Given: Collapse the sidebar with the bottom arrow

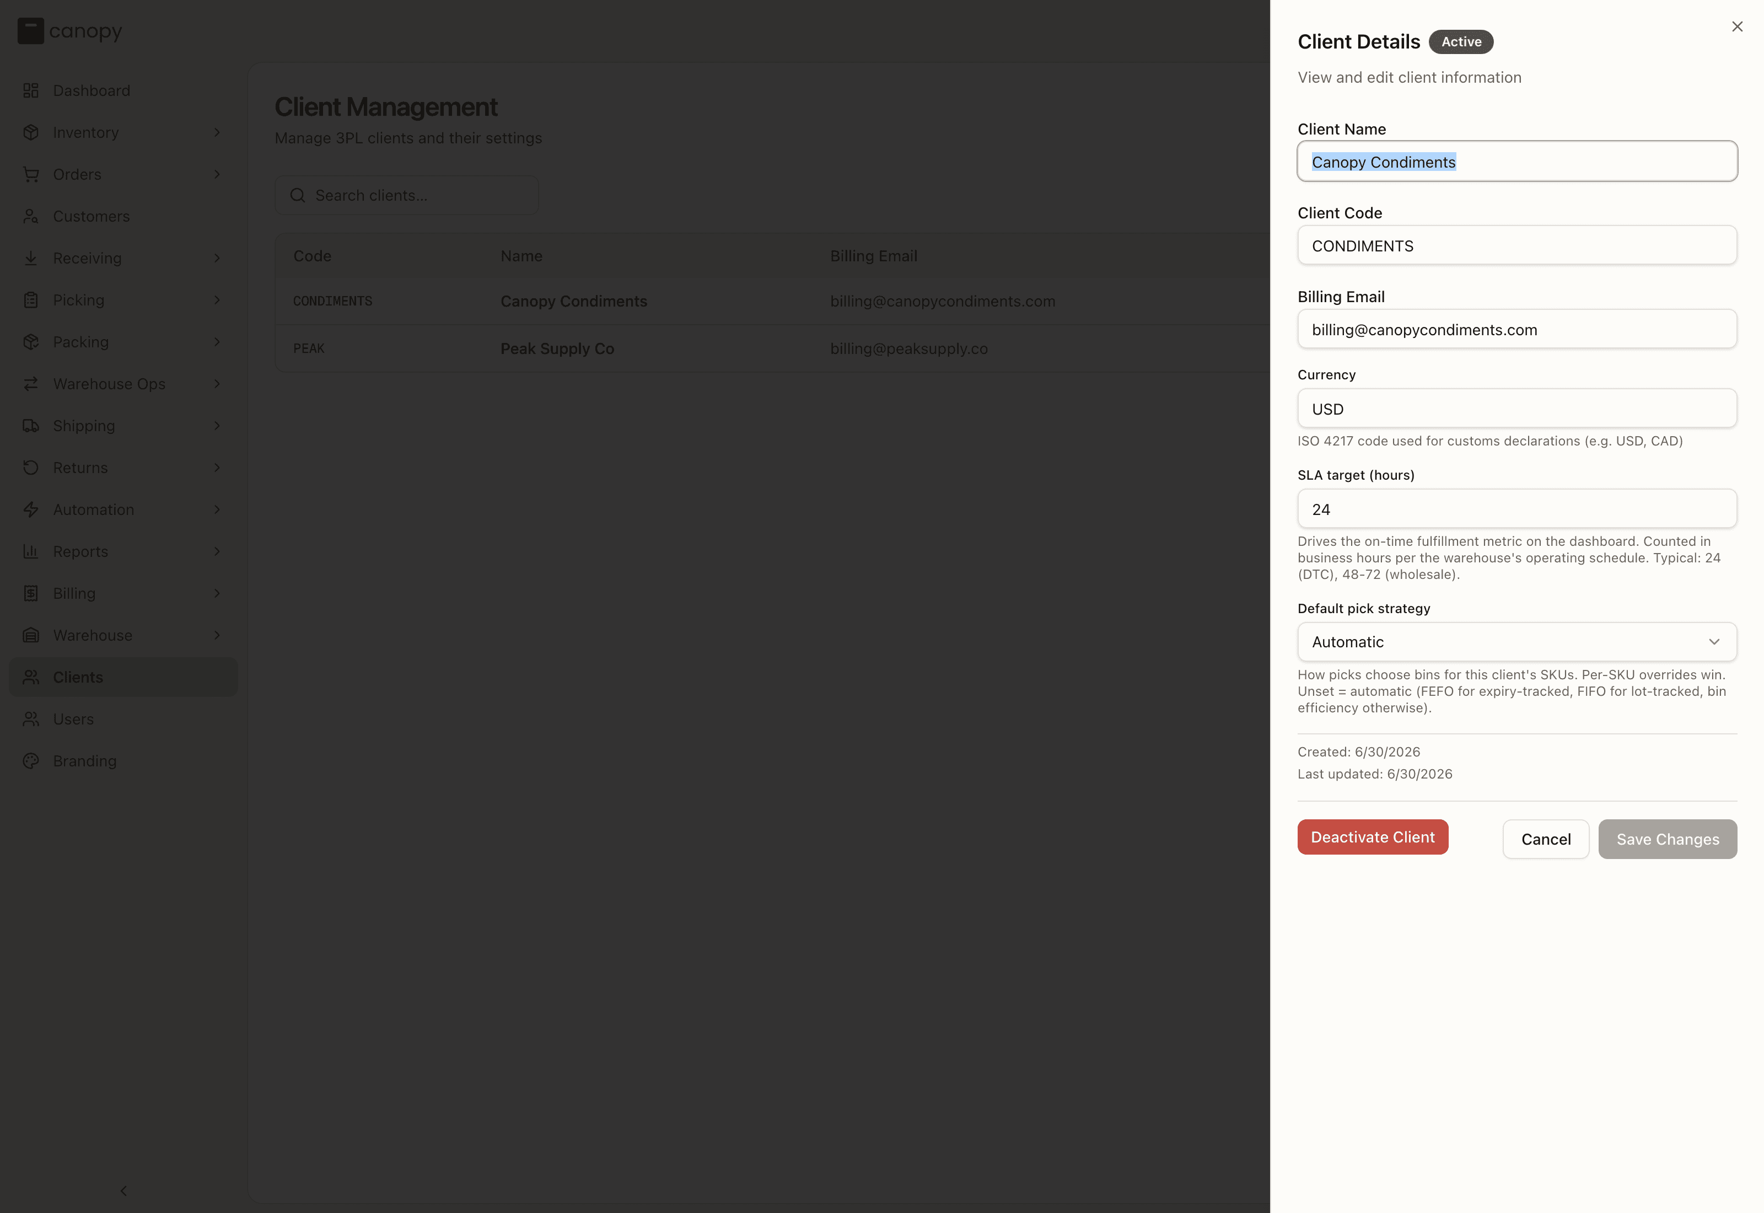Looking at the screenshot, I should point(124,1191).
